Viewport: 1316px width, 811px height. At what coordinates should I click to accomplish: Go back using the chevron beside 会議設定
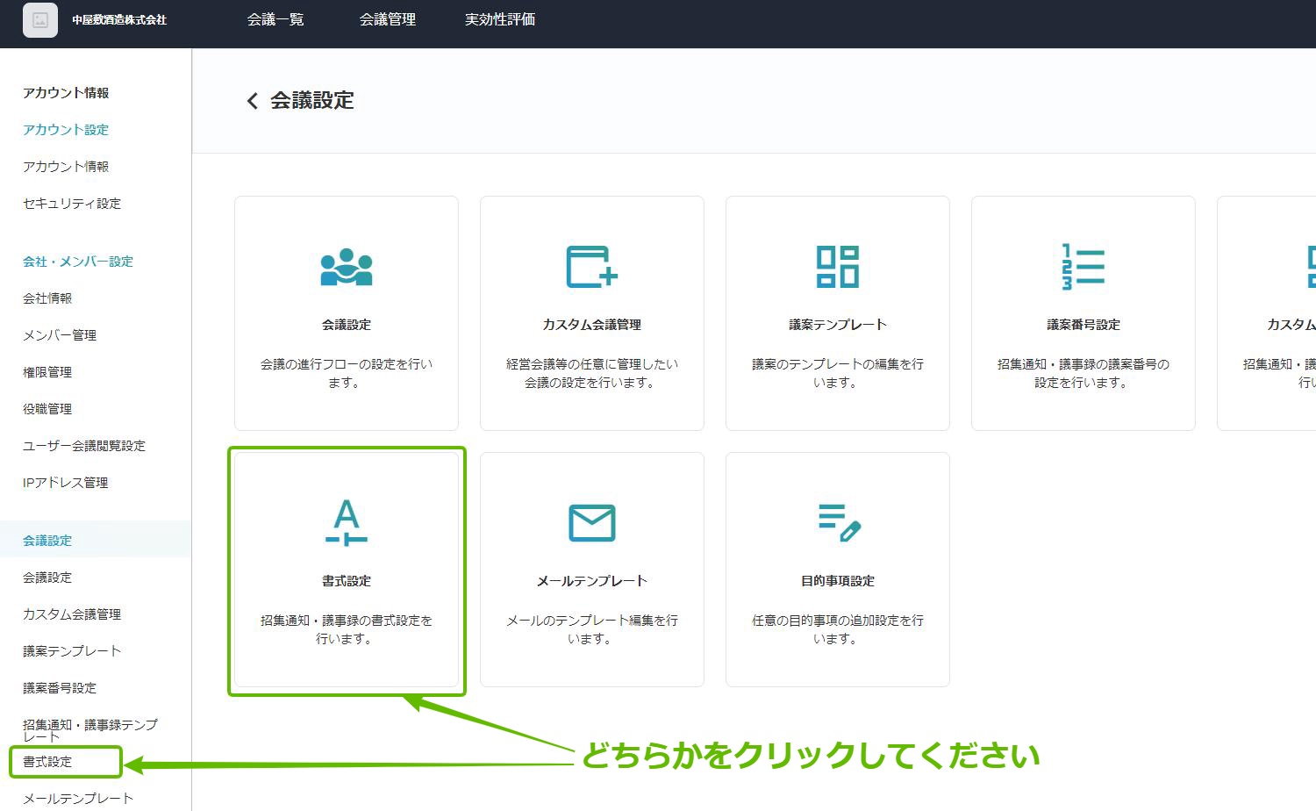pos(253,101)
